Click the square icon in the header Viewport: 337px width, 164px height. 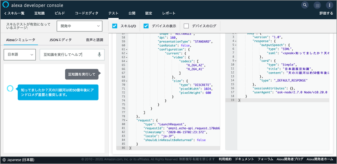[x=317, y=5]
